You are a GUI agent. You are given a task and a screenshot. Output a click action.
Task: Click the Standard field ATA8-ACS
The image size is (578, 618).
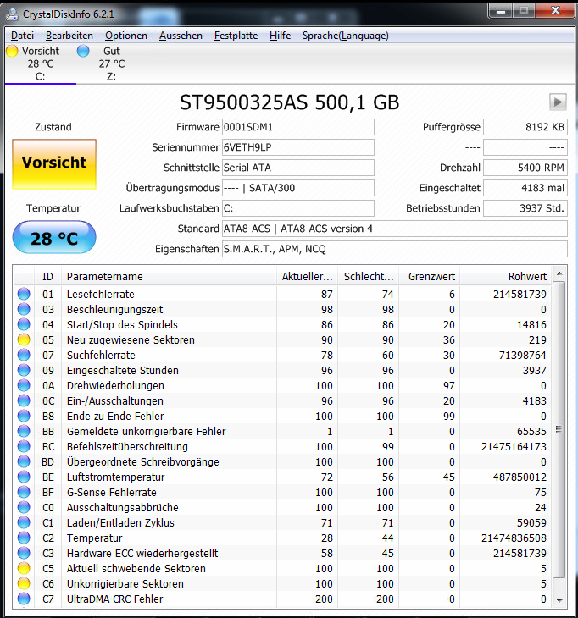coord(395,229)
